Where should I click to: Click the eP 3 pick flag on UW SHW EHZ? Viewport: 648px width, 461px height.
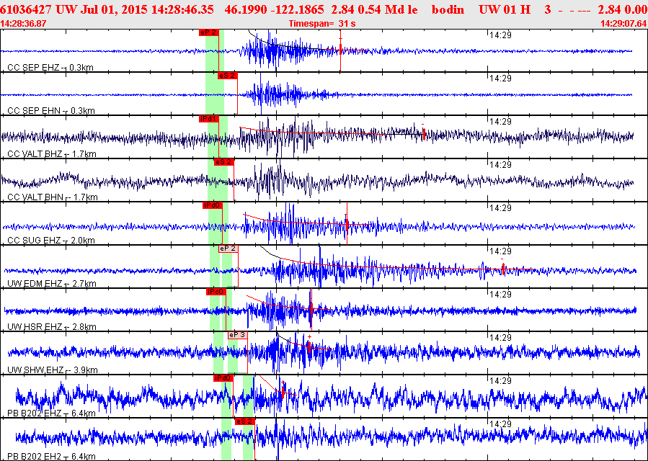coord(238,335)
